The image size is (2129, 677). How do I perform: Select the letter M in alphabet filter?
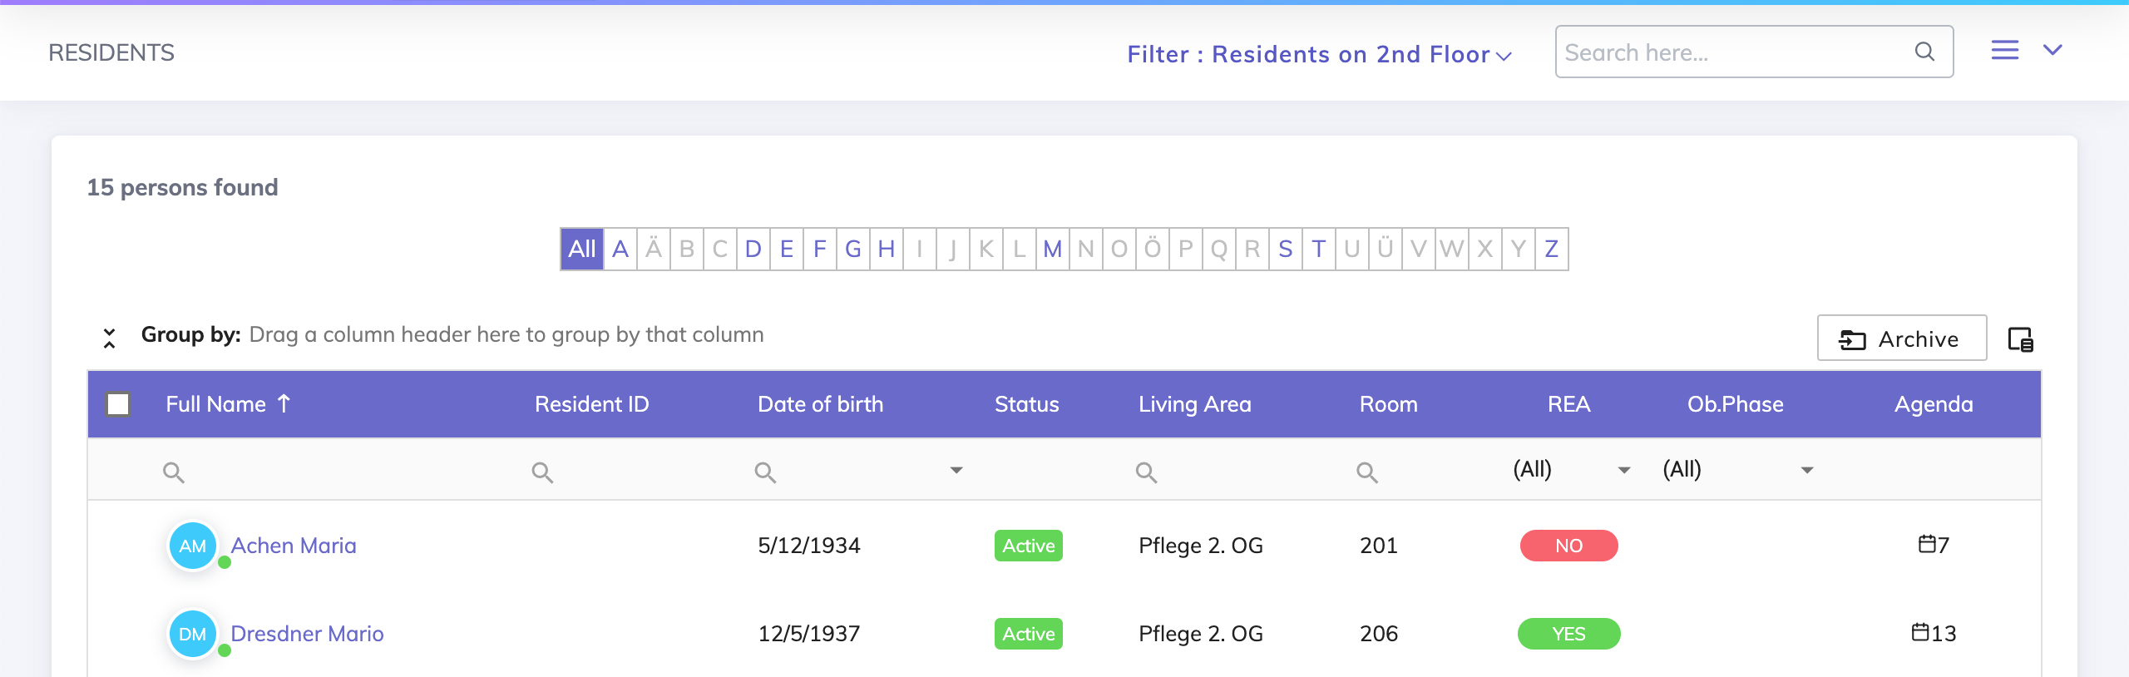[x=1052, y=249]
